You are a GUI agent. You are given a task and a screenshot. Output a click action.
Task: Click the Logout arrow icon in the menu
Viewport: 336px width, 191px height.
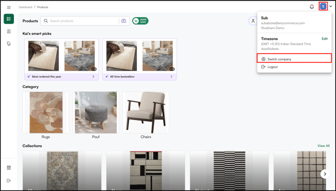point(263,67)
